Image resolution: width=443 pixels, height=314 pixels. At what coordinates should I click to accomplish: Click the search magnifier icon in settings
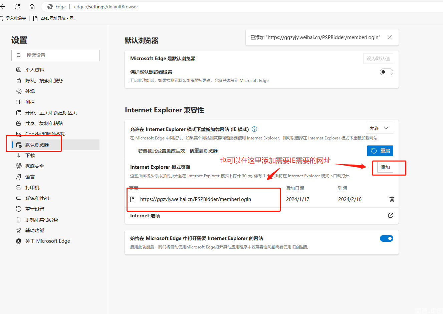pyautogui.click(x=19, y=56)
